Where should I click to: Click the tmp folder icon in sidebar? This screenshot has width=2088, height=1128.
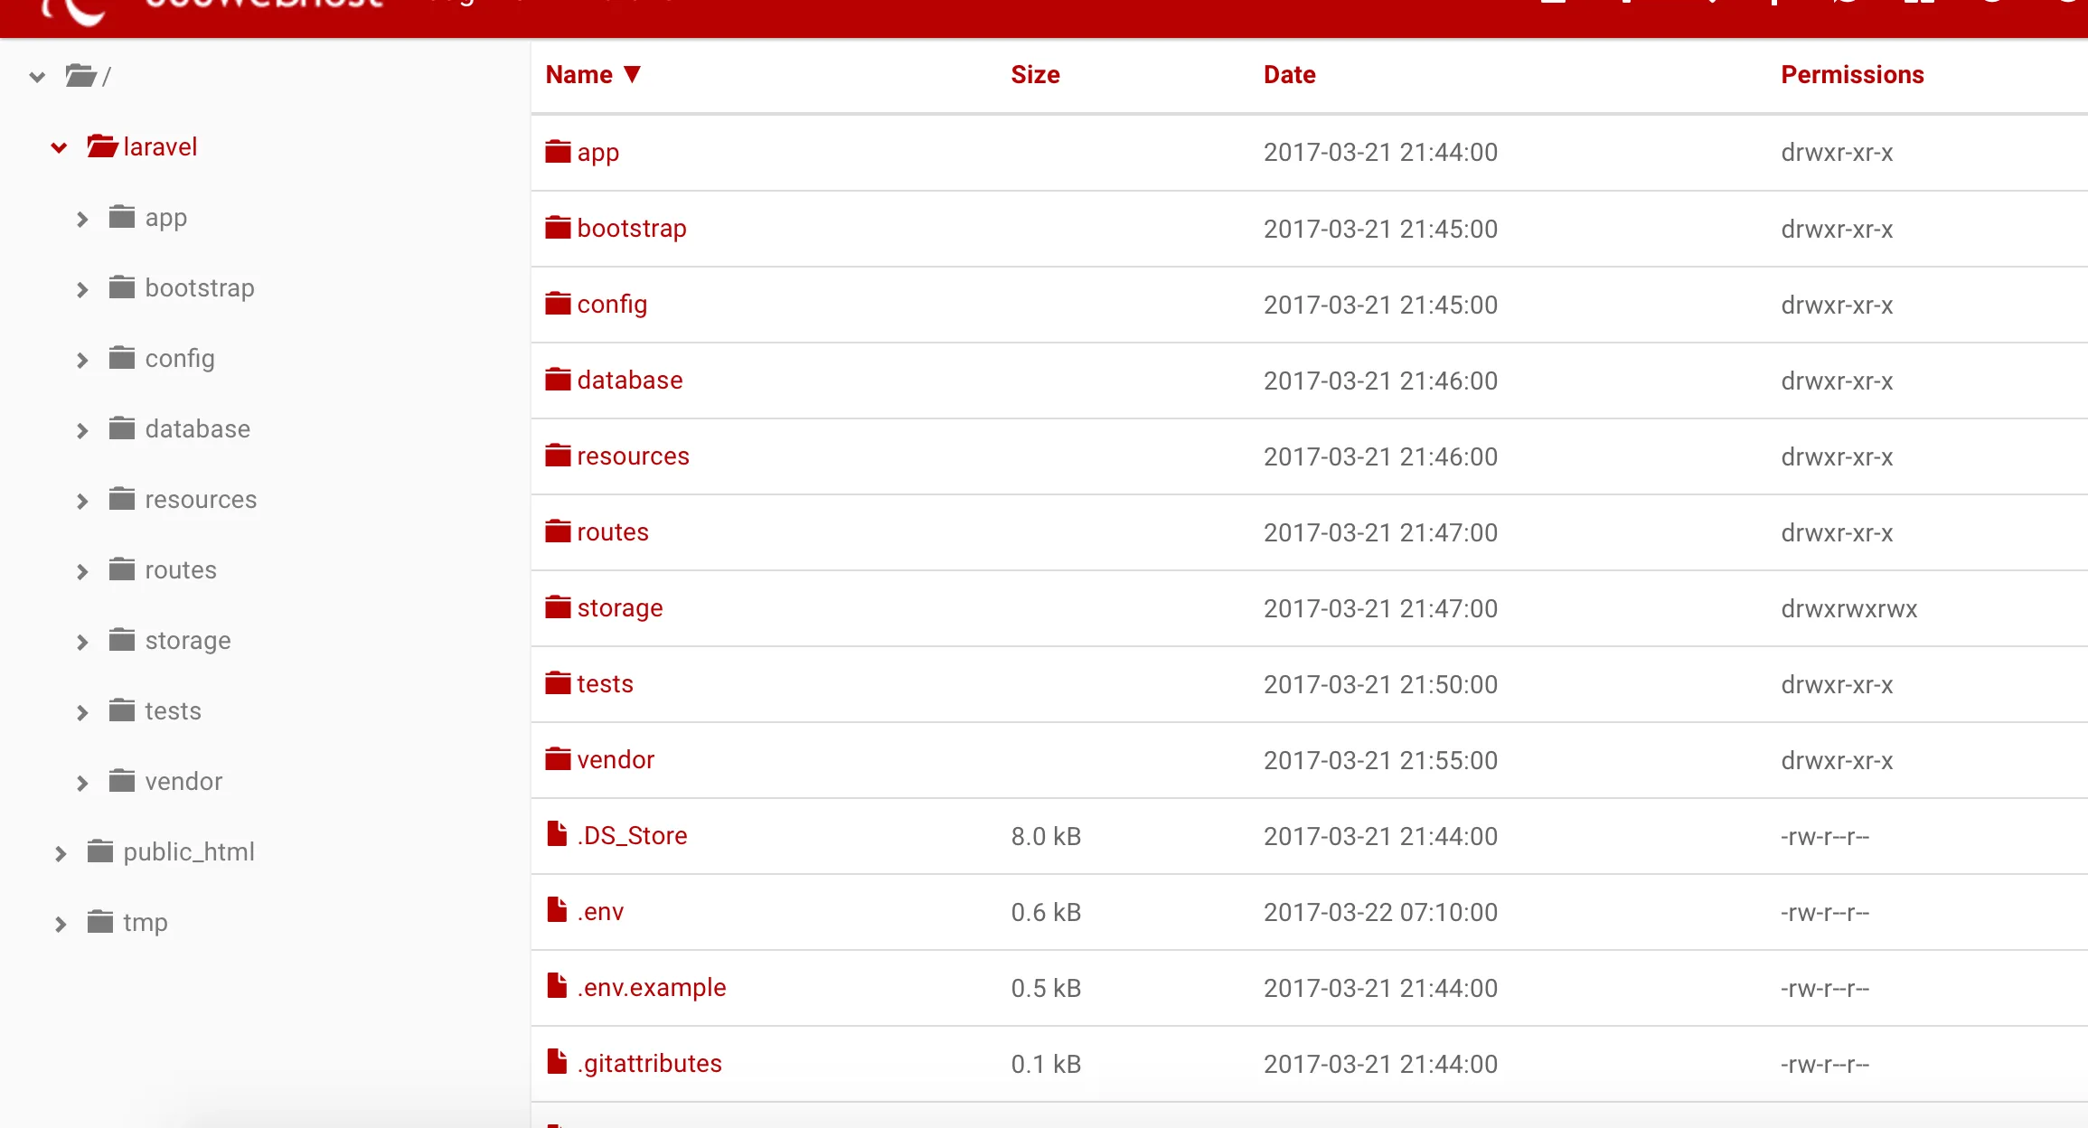click(x=100, y=922)
